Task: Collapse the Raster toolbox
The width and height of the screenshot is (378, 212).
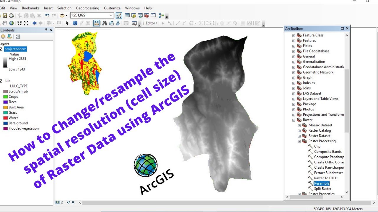Action: pos(294,120)
